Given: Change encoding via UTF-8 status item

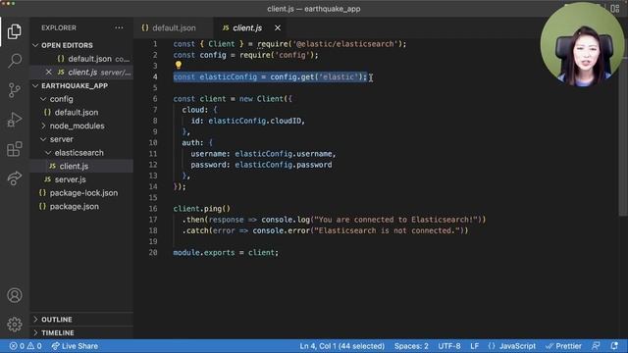Looking at the screenshot, I should (x=449, y=346).
